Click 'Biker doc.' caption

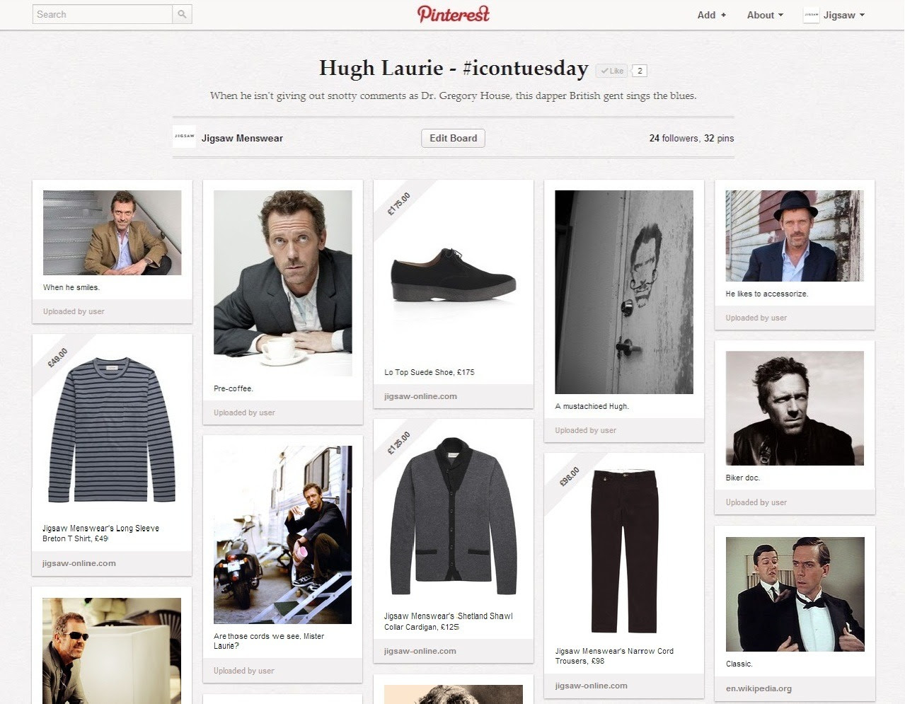coord(743,478)
